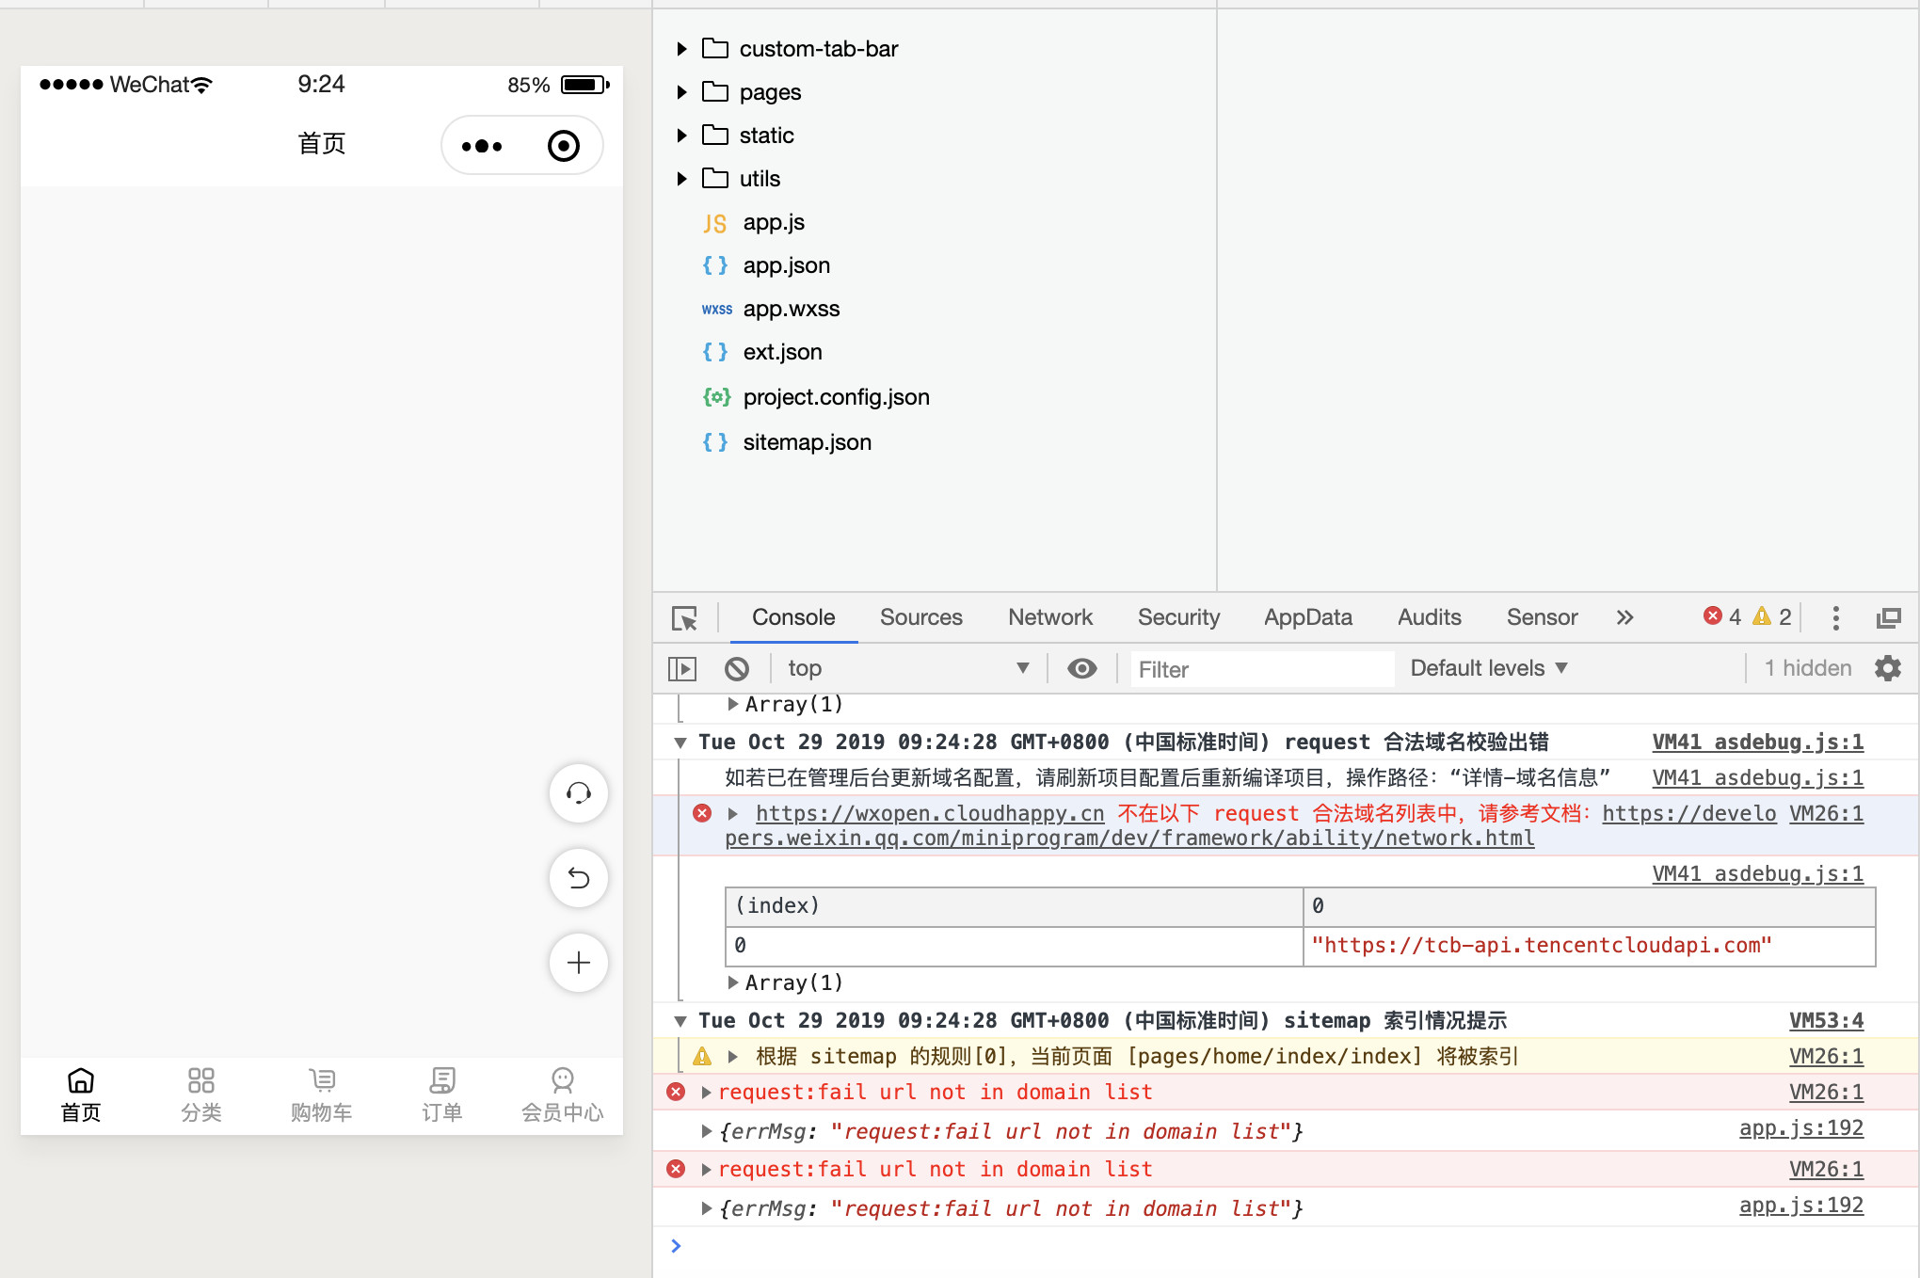Screen dimensions: 1920x1278
Task: Click the undock devtools window icon
Action: pyautogui.click(x=1888, y=618)
